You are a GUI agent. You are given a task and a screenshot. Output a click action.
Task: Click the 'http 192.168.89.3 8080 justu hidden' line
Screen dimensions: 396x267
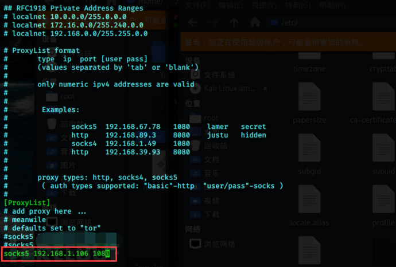click(169, 135)
